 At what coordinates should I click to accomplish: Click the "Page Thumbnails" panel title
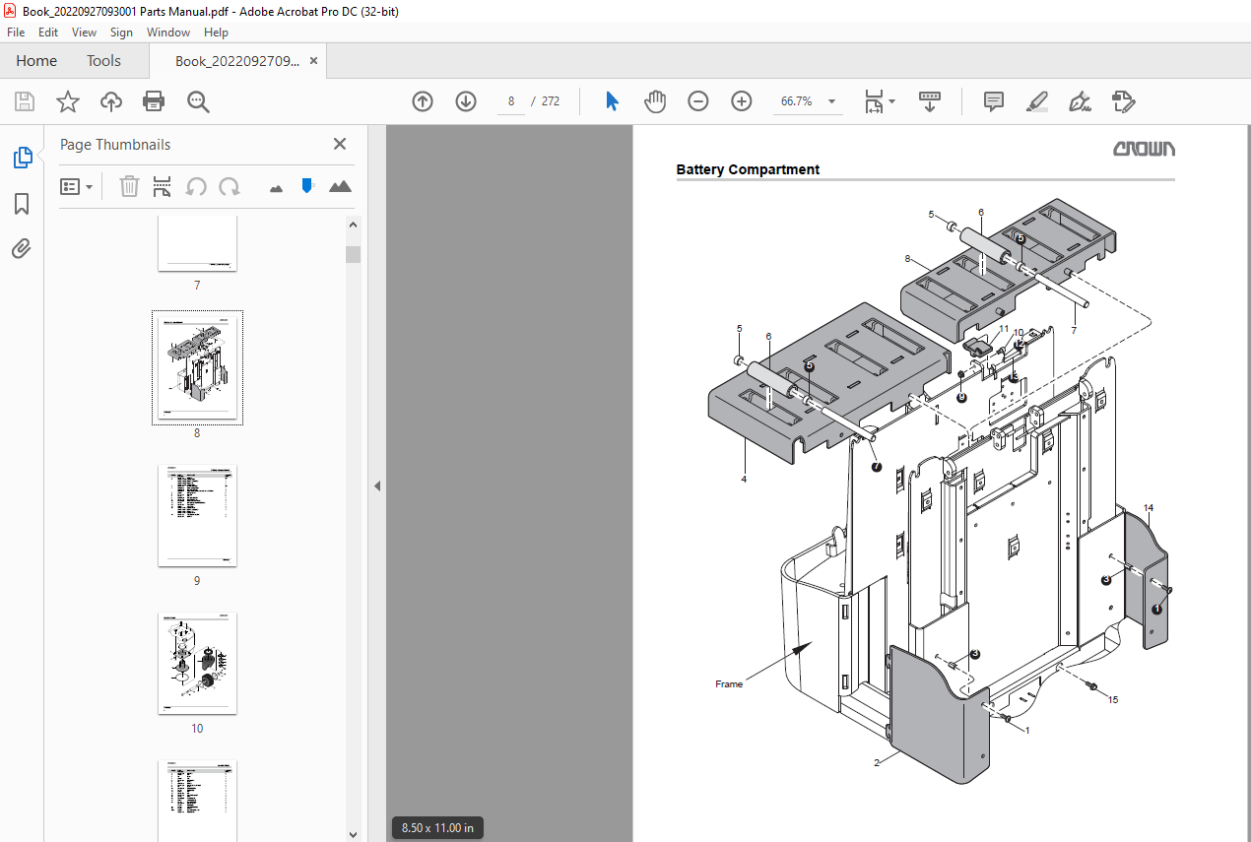click(115, 145)
